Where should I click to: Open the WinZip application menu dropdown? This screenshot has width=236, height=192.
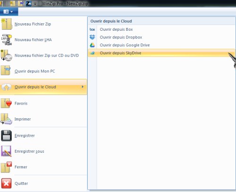(x=8, y=12)
